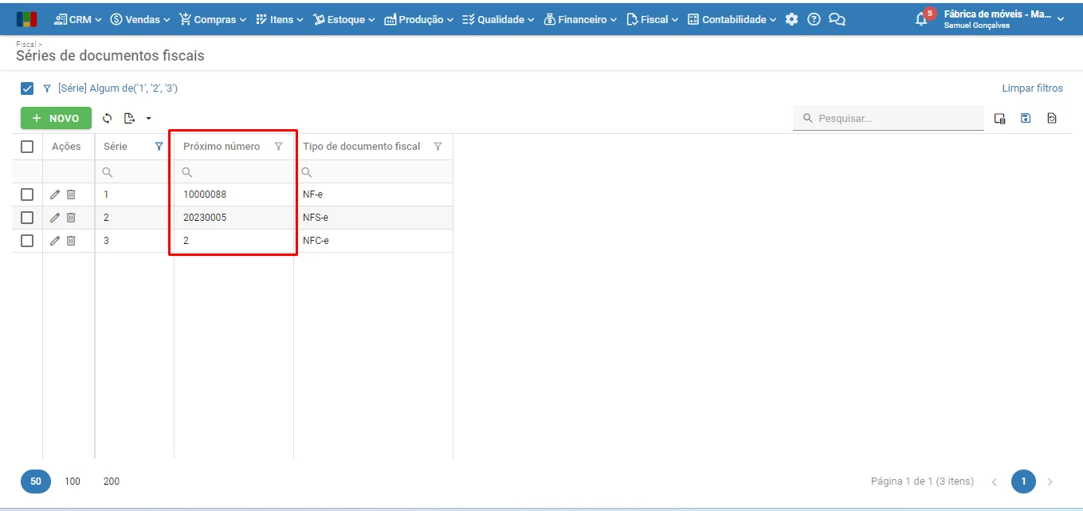
Task: Set page size to 50
Action: (36, 482)
